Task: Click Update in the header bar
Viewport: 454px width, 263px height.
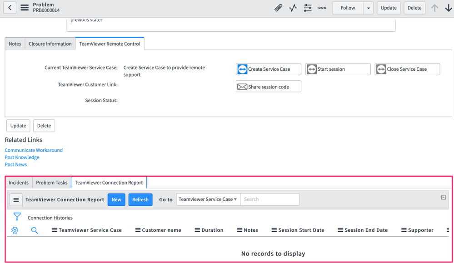Action: tap(389, 8)
